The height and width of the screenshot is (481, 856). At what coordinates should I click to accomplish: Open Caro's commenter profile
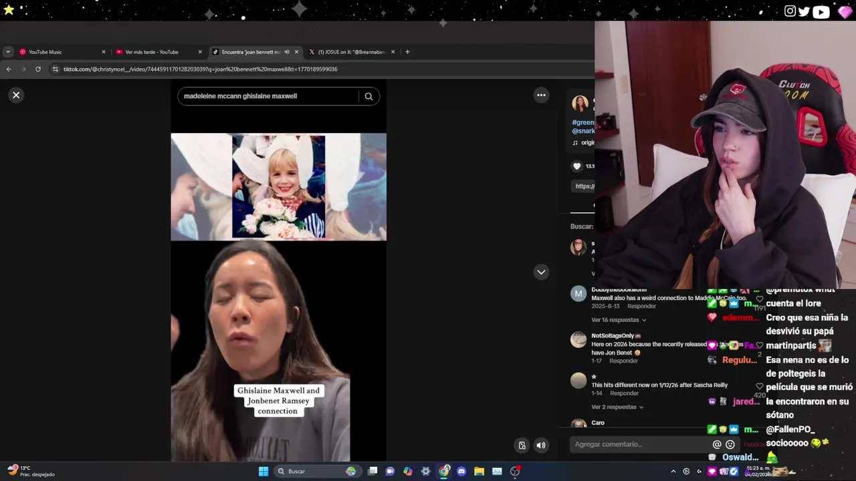(x=598, y=423)
